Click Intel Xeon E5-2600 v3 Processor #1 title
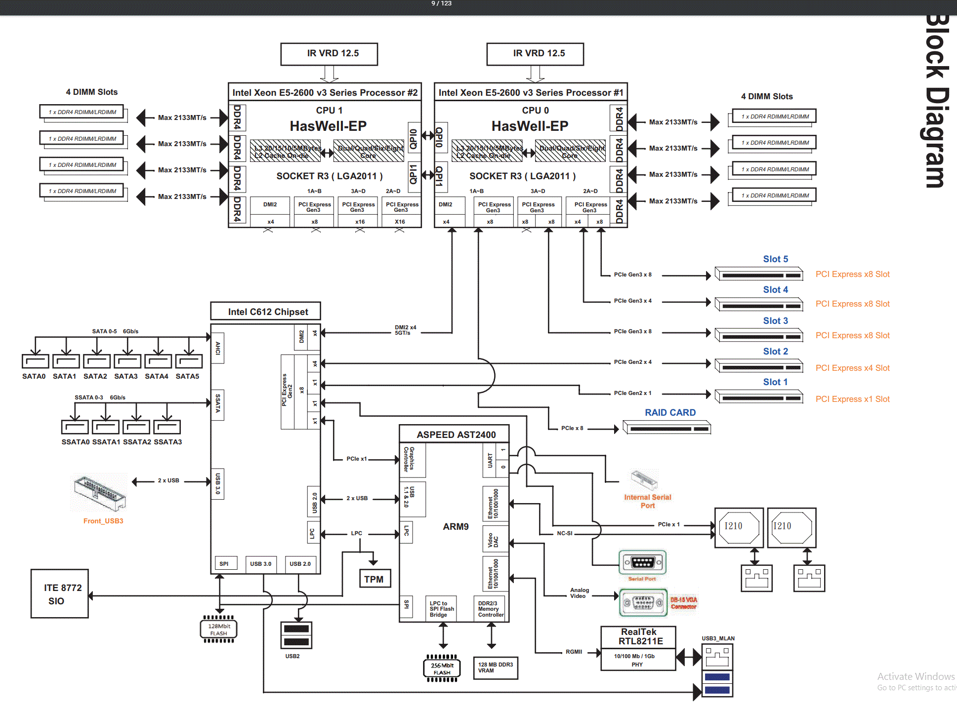The height and width of the screenshot is (709, 957). (531, 92)
